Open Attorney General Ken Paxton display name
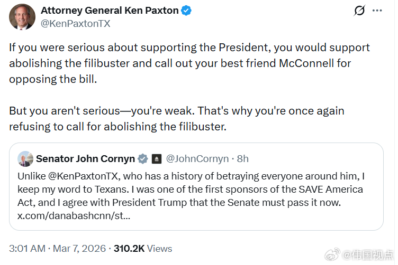398x265 pixels. (x=110, y=11)
